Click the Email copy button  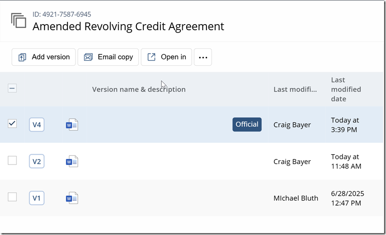108,57
